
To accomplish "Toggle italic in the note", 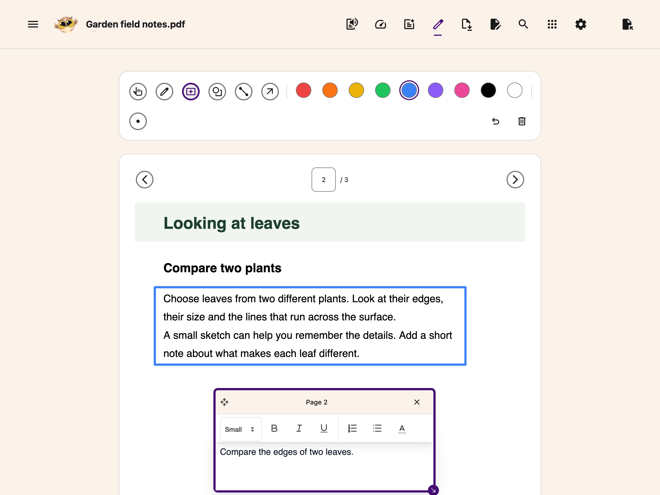I will tap(299, 428).
